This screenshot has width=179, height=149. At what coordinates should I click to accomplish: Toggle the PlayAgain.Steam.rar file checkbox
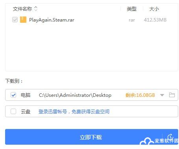pos(15,20)
